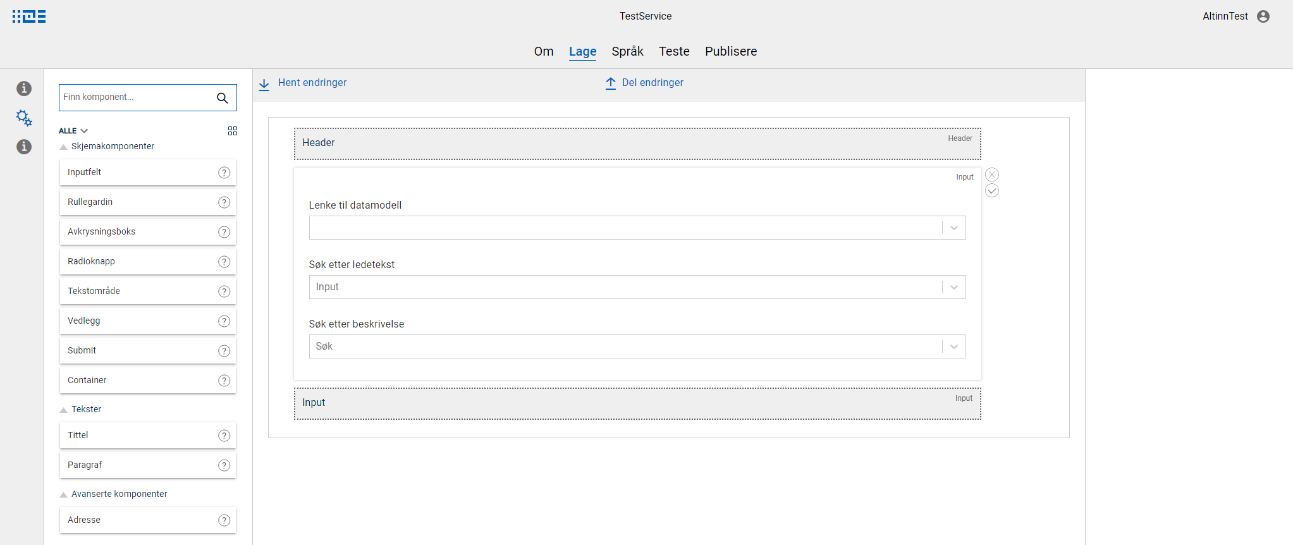
Task: Click the Altinn logo icon
Action: (29, 16)
